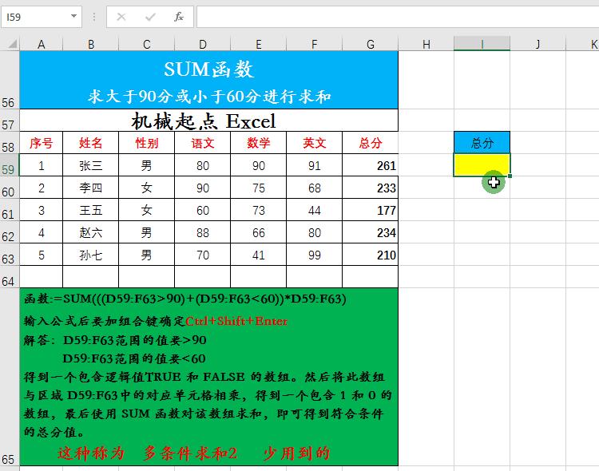
Task: Click the Enter checkmark formula icon
Action: tap(150, 17)
